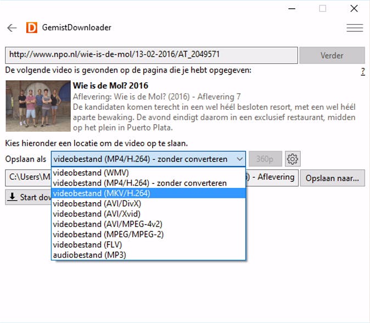Click the Opslaan naar... button

coord(333,178)
